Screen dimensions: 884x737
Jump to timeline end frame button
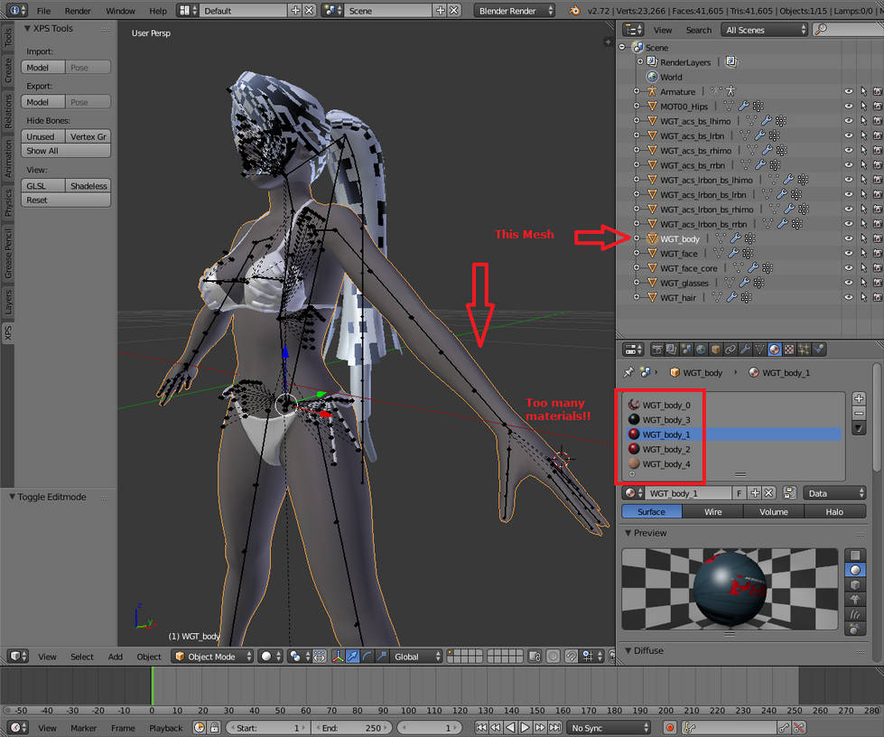(554, 727)
